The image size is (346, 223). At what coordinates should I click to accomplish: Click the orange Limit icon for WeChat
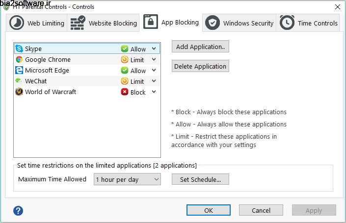pyautogui.click(x=125, y=81)
